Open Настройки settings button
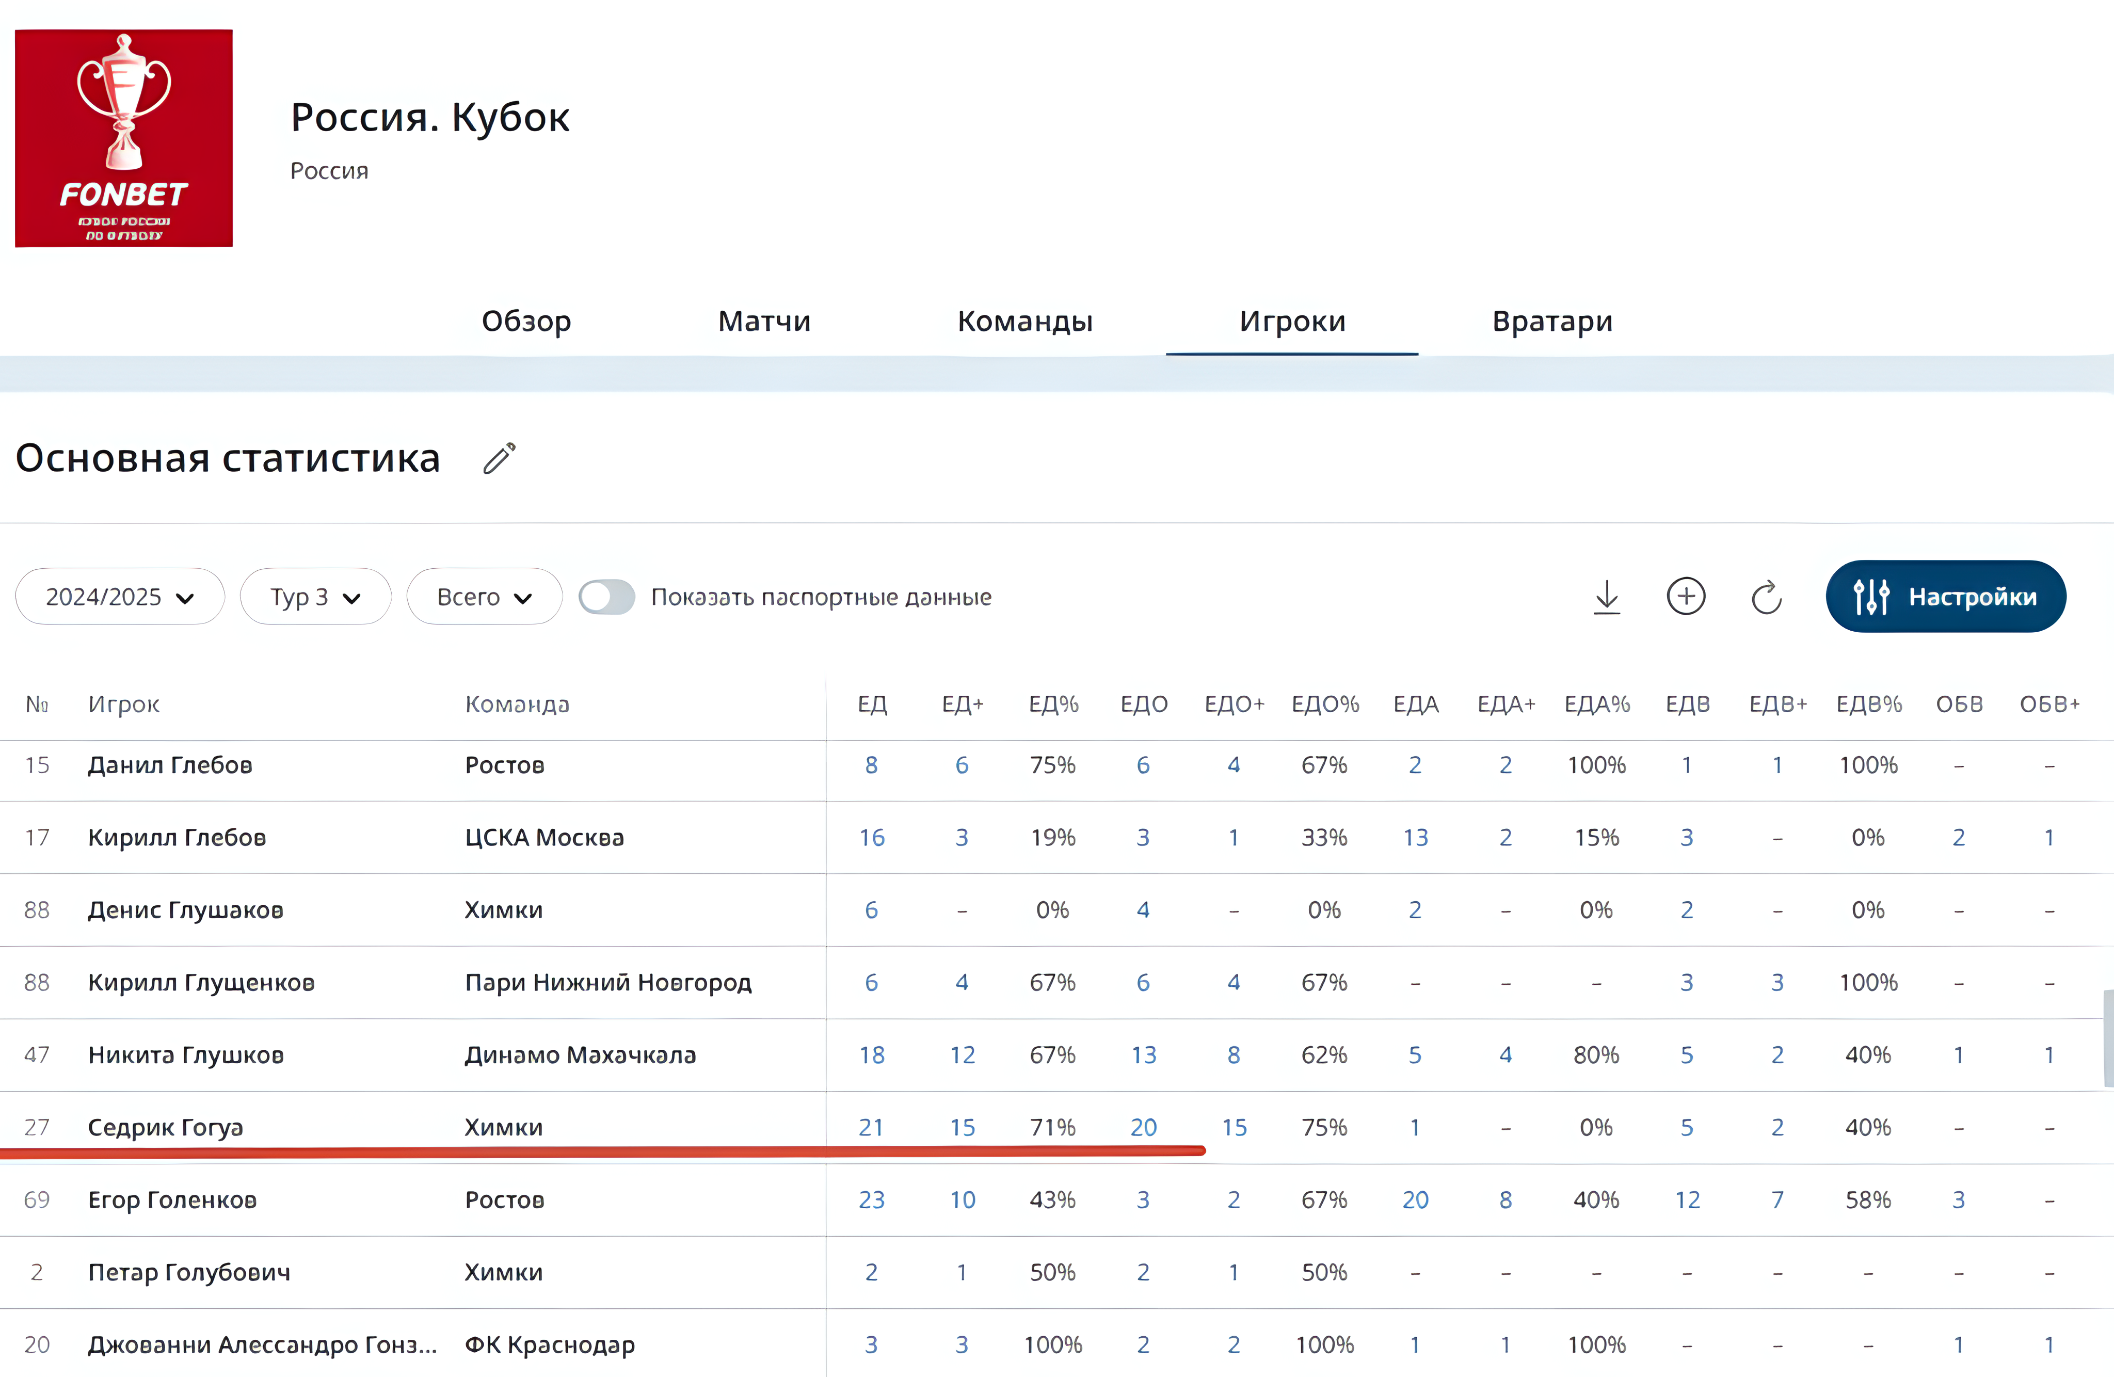The width and height of the screenshot is (2114, 1377). (x=1945, y=596)
